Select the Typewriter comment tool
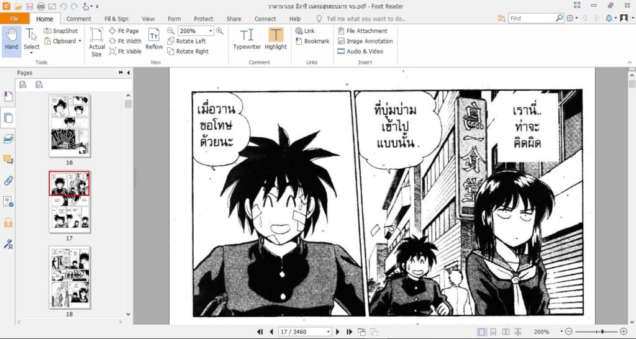 pos(247,39)
